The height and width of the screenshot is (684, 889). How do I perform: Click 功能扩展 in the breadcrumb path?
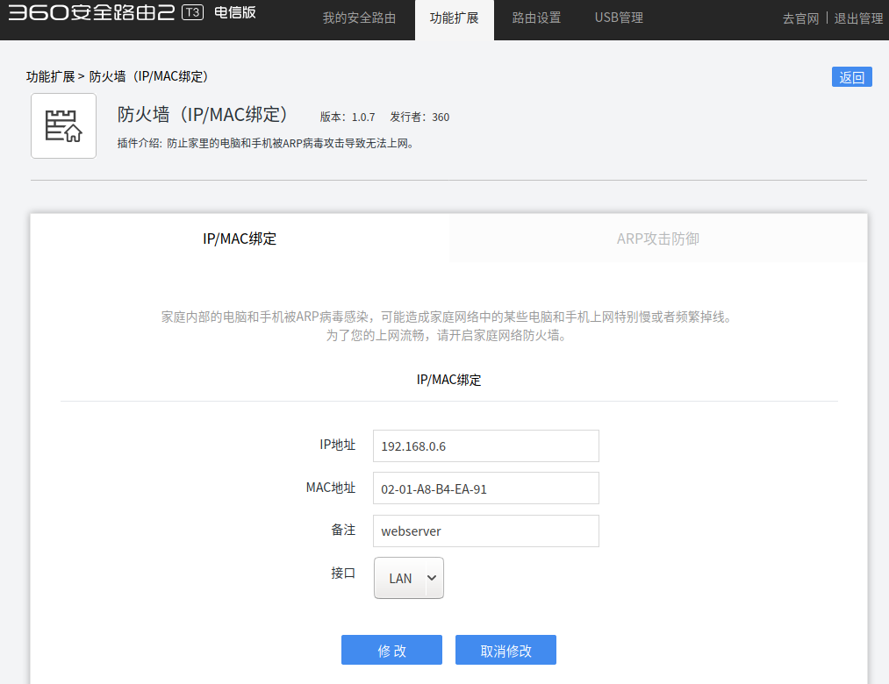coord(50,76)
